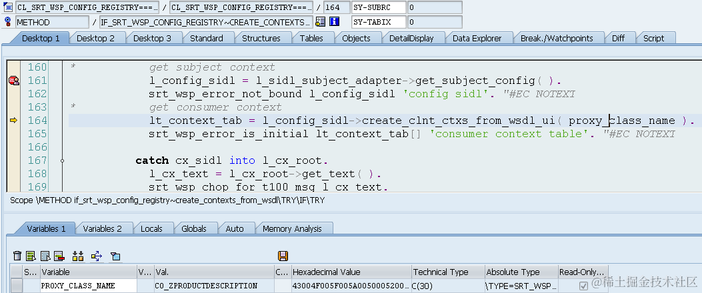Switch to the Desktop 3 tab
Image resolution: width=702 pixels, height=293 pixels.
tap(152, 38)
